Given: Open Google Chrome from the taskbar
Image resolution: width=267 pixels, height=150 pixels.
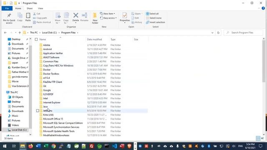Looking at the screenshot, I should click(53, 146).
